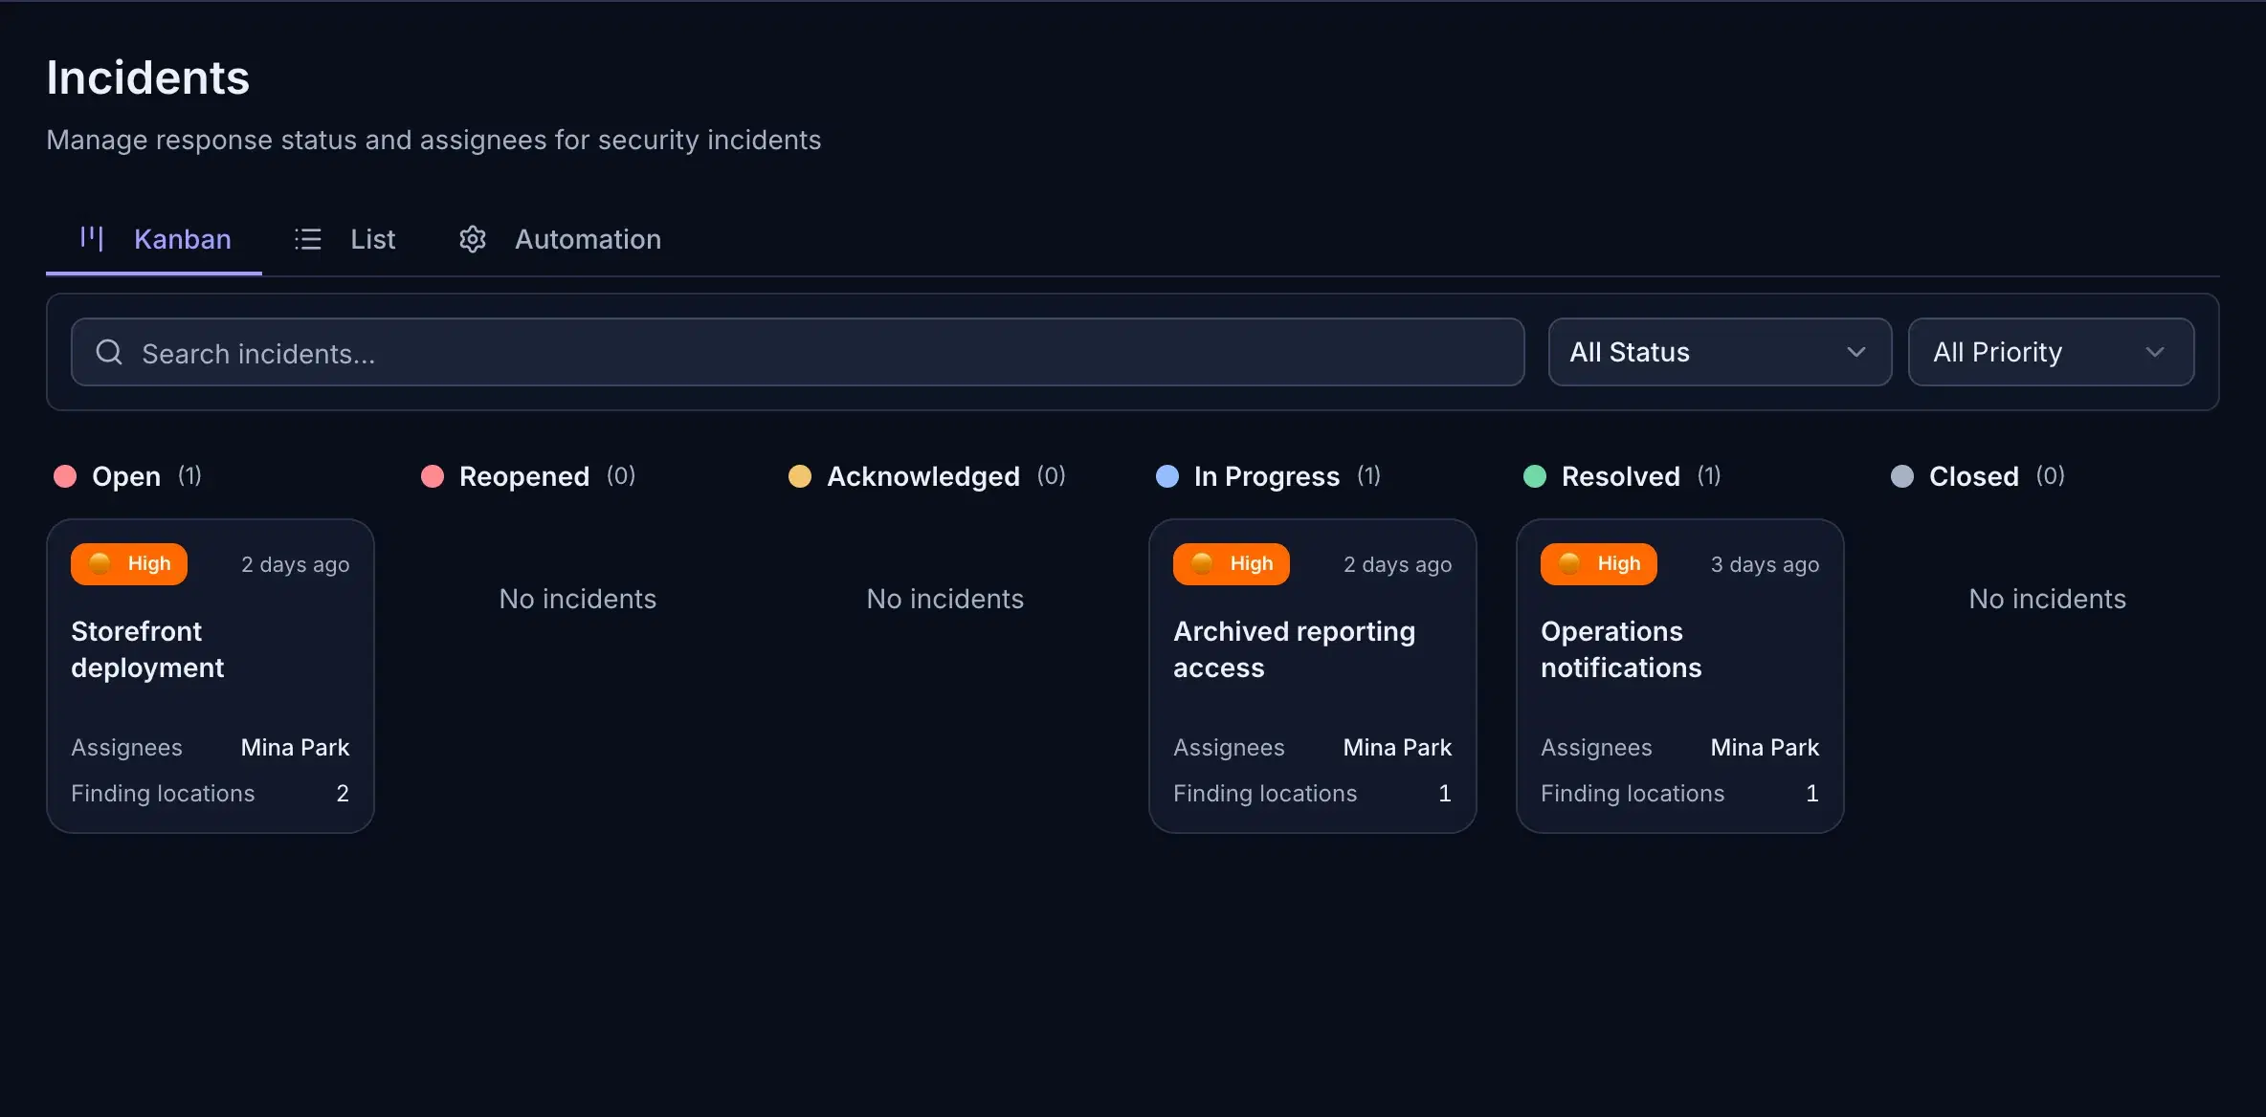Click the yellow Acknowledged status dot
This screenshot has height=1117, width=2266.
(x=800, y=476)
